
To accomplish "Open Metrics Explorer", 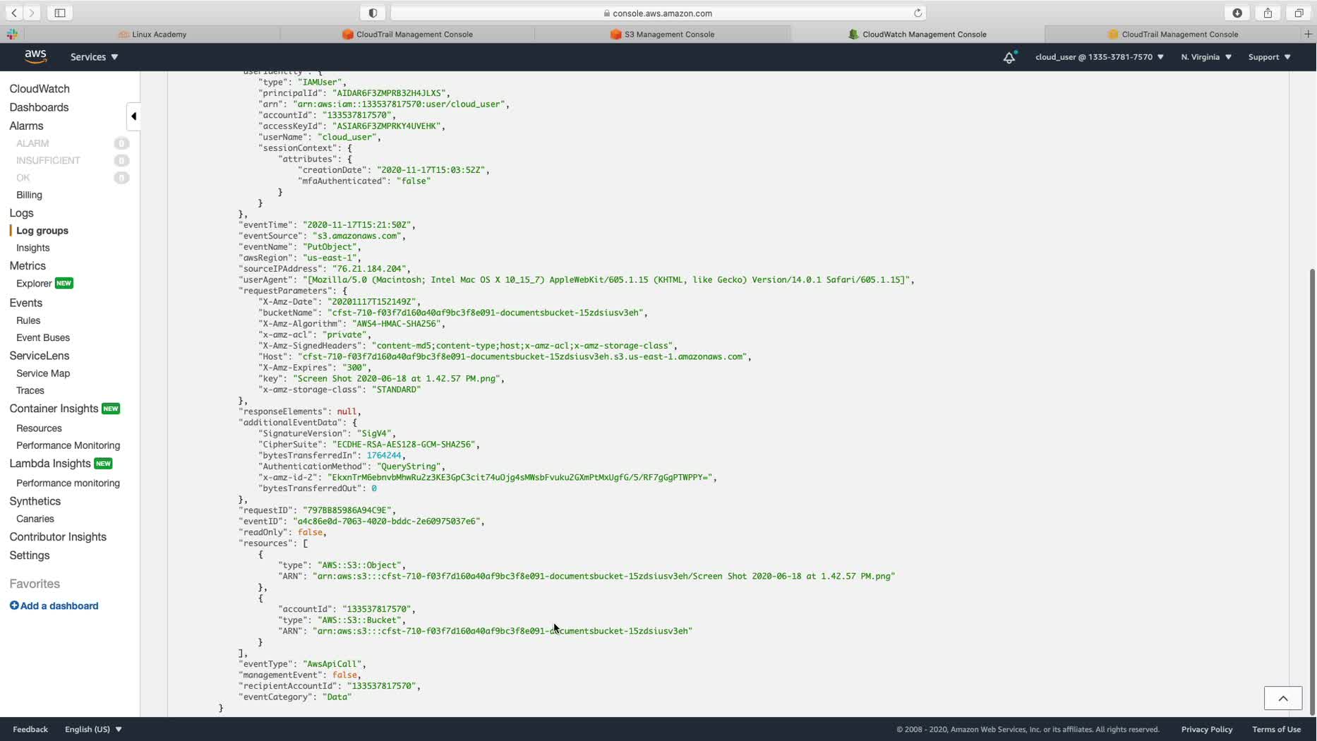I will click(x=34, y=284).
